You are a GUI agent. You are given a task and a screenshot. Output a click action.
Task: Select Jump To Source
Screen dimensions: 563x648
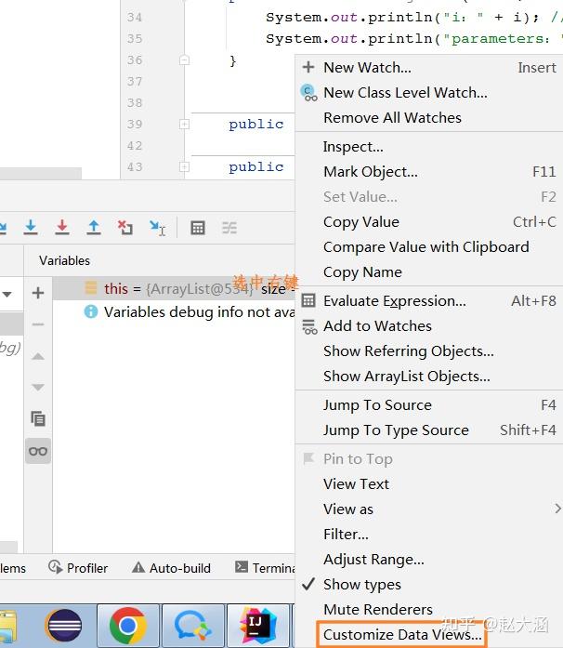pos(429,405)
